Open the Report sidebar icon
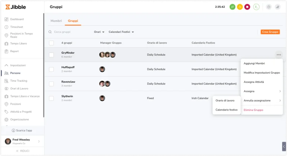This screenshot has width=287, height=156. point(6,51)
